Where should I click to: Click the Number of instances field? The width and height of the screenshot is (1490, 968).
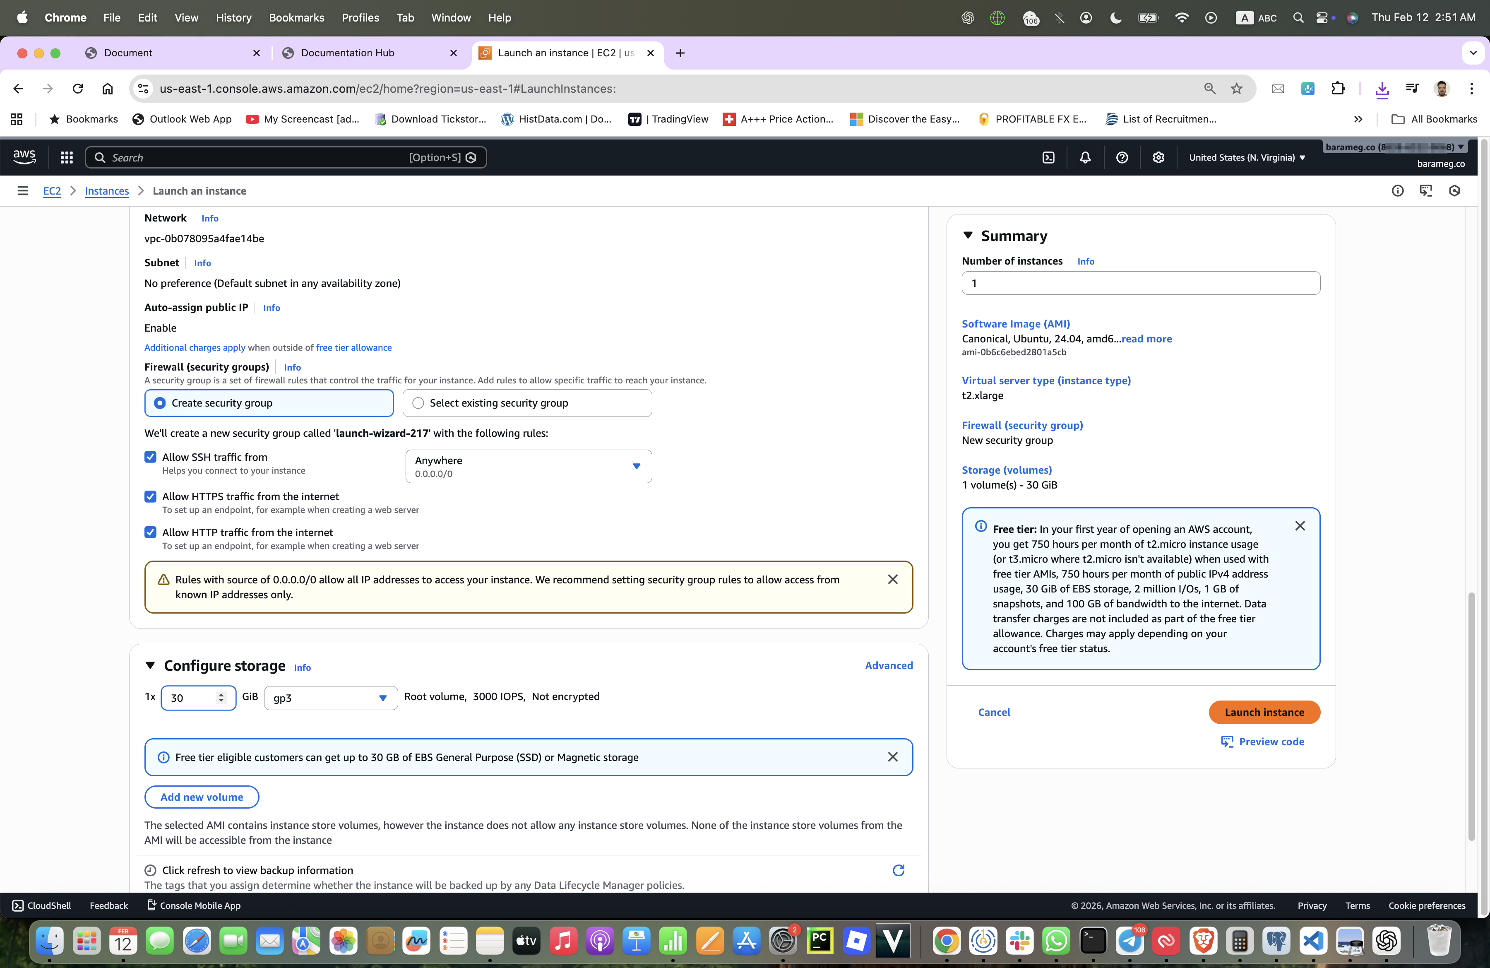click(1141, 284)
